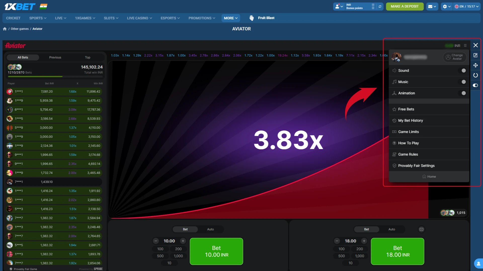The height and width of the screenshot is (271, 483).
Task: Expand the language and time dropdown
Action: pyautogui.click(x=467, y=7)
